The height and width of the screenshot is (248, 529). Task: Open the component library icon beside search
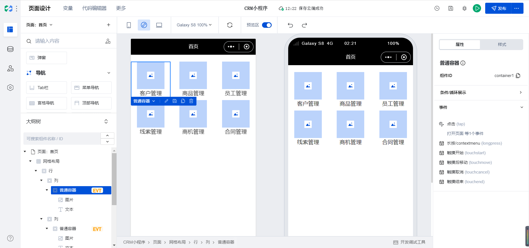pyautogui.click(x=108, y=41)
